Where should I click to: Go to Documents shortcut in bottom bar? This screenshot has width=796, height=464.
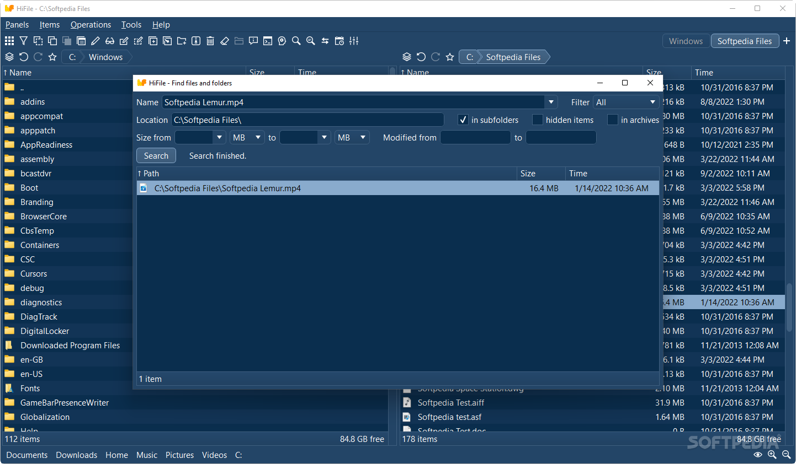[x=27, y=455]
